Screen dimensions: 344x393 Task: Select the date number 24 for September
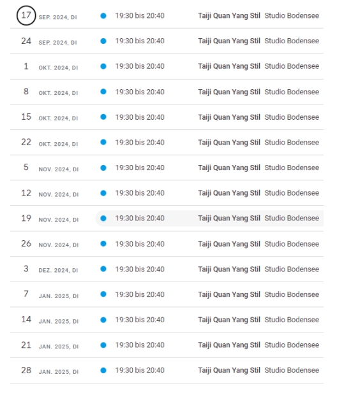click(26, 41)
